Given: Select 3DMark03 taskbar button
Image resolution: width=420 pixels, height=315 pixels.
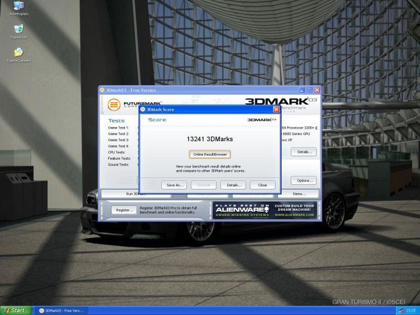Looking at the screenshot, I should point(61,311).
